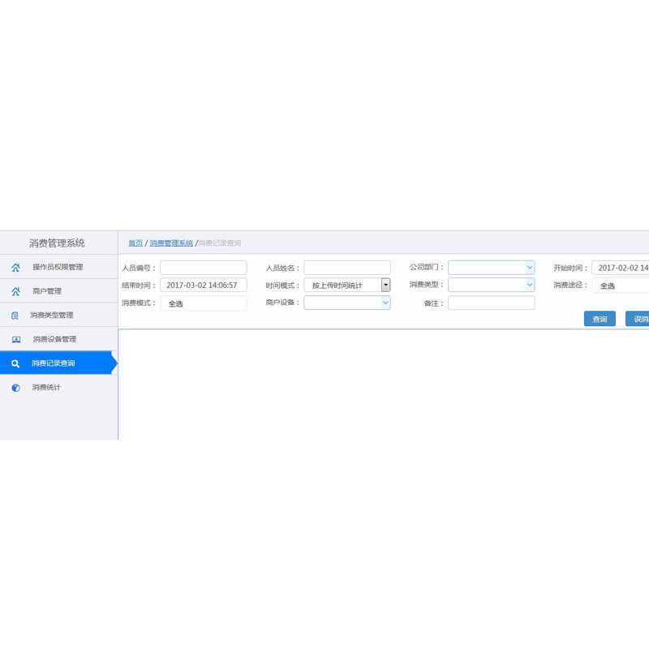Screen dimensions: 649x649
Task: Click the monitor icon beside 消费设备管理
Action: click(x=16, y=339)
